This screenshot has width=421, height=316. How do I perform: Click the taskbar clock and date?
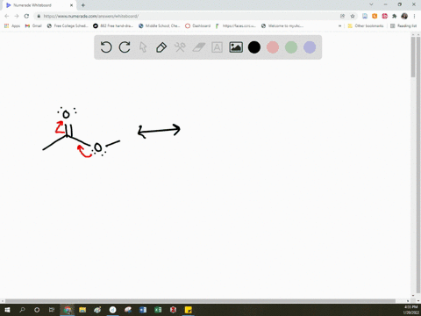(x=410, y=310)
